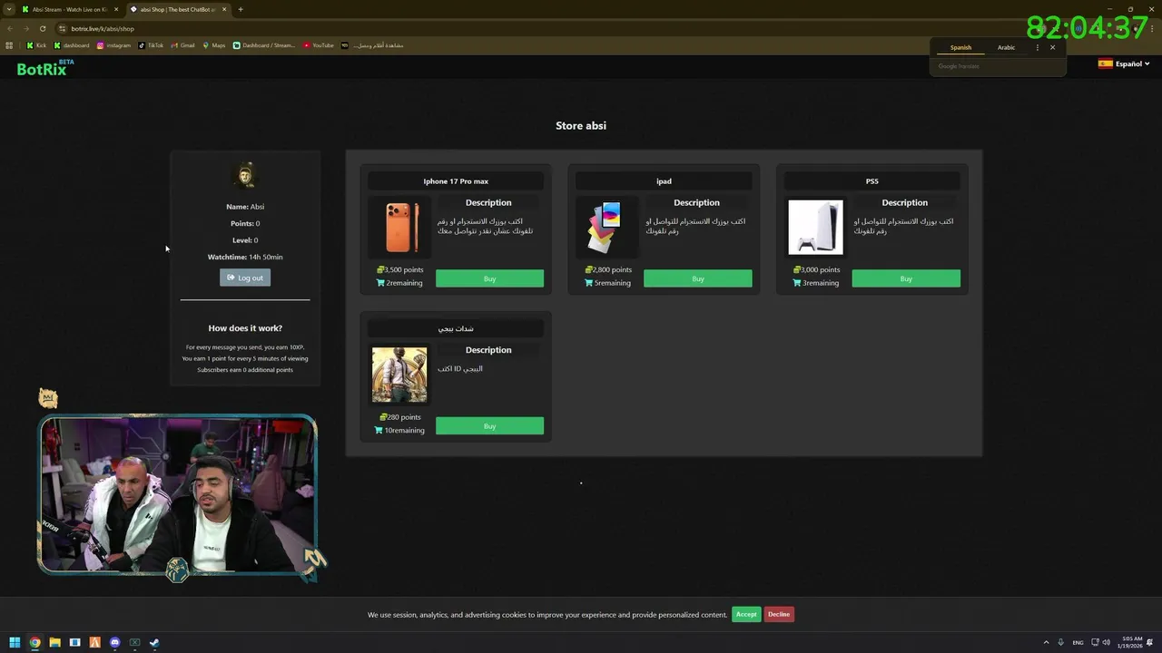
Task: Open the YouTube bookmark
Action: point(319,45)
